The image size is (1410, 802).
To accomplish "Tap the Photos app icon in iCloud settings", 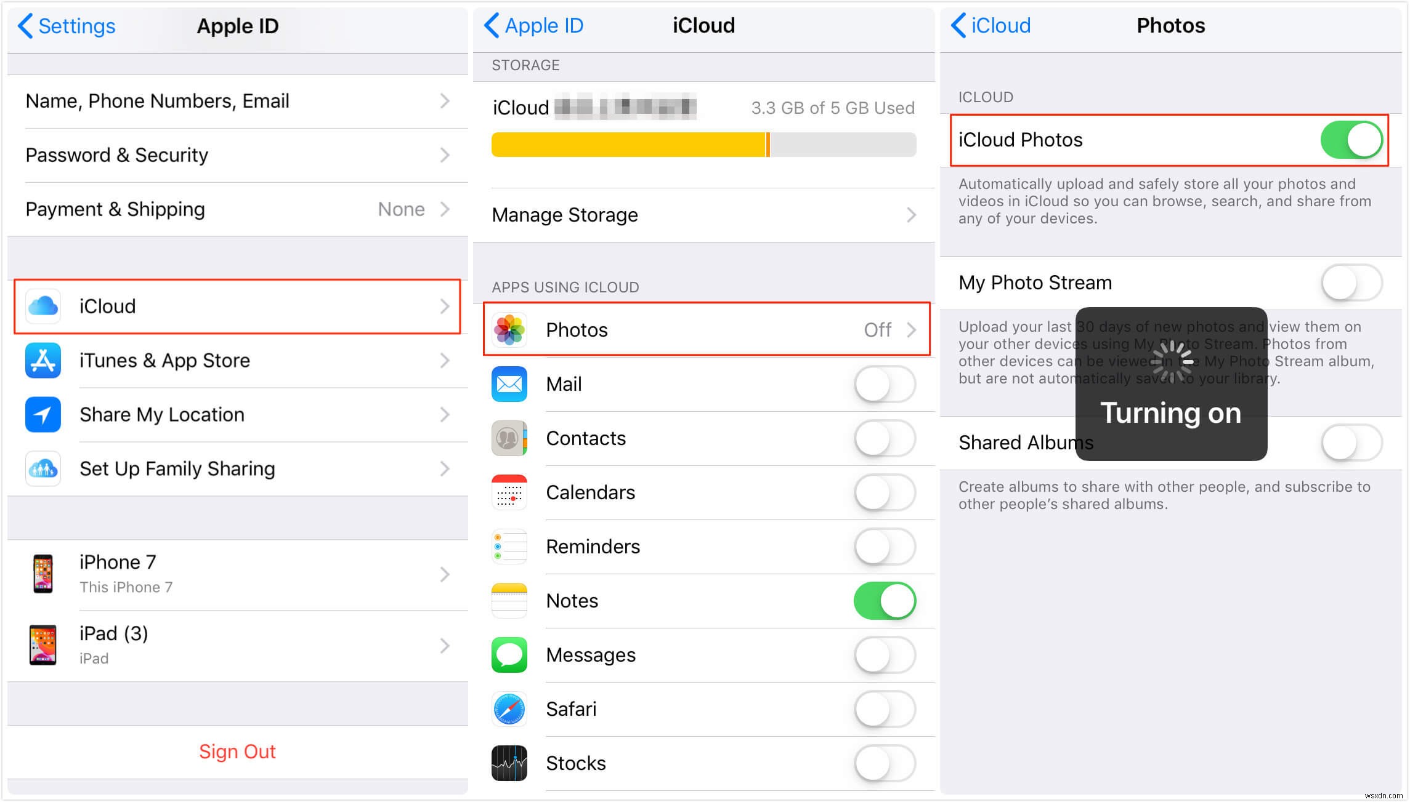I will [511, 330].
